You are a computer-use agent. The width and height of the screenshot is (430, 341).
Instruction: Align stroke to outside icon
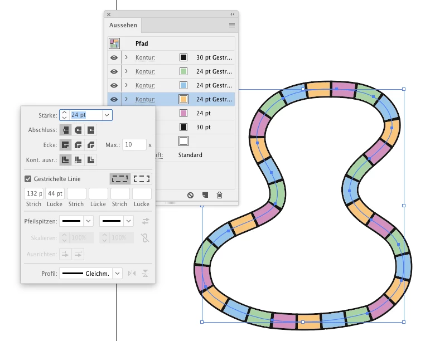(91, 160)
